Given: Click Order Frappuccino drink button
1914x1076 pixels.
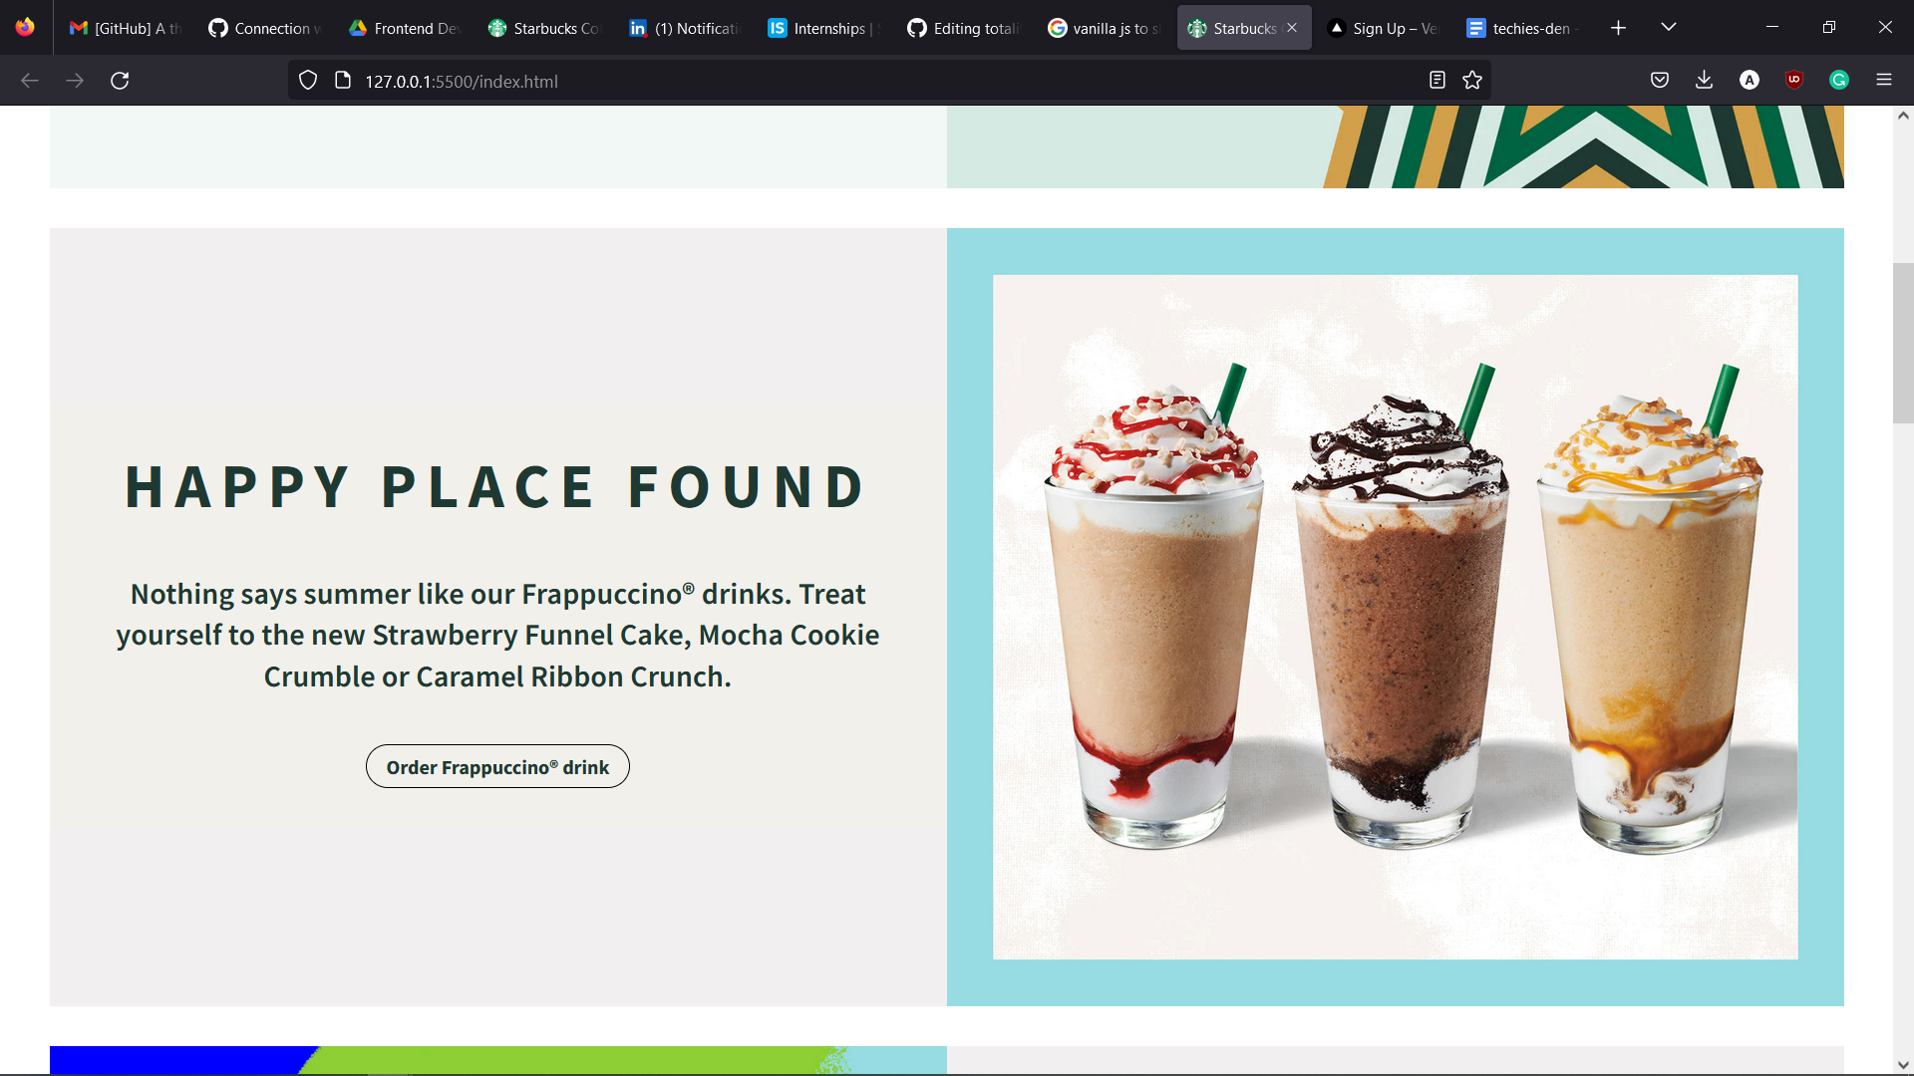Looking at the screenshot, I should pyautogui.click(x=497, y=766).
